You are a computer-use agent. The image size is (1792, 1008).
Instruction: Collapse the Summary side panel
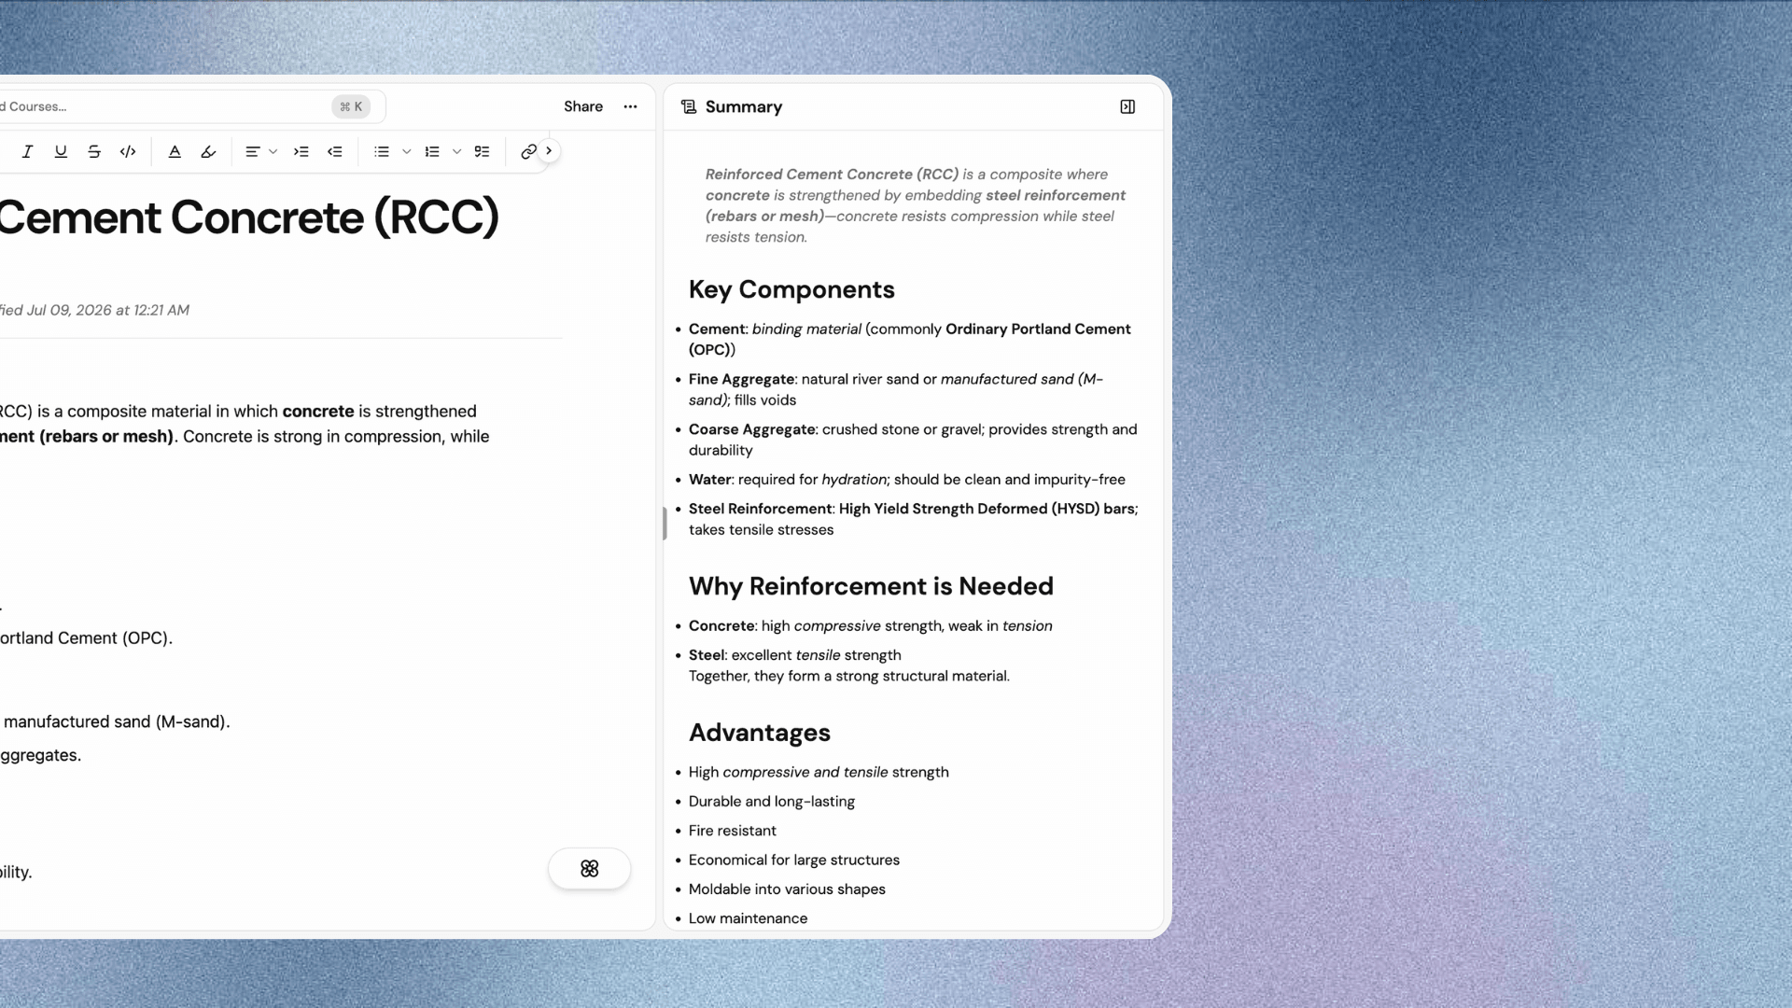point(1127,106)
